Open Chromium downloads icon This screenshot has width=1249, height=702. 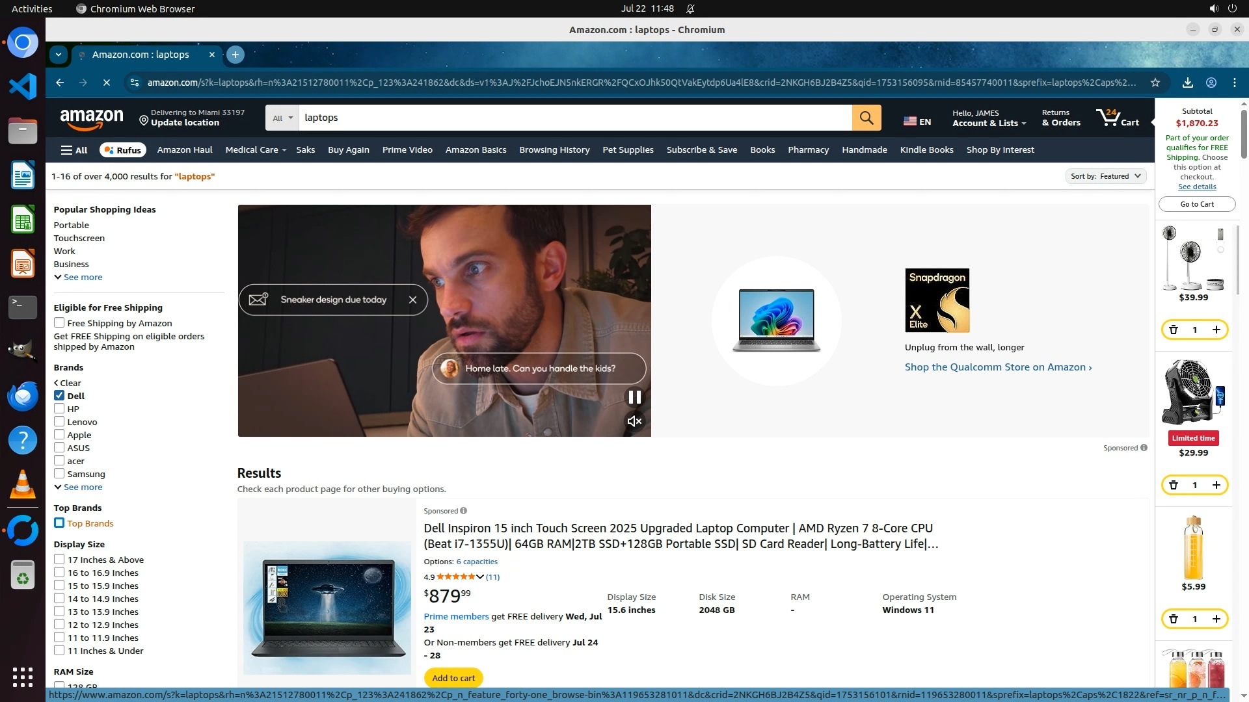(x=1187, y=83)
